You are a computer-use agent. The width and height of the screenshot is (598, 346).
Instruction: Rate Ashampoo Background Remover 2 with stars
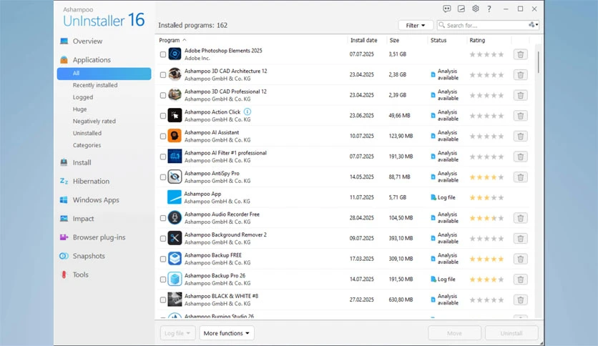point(486,239)
